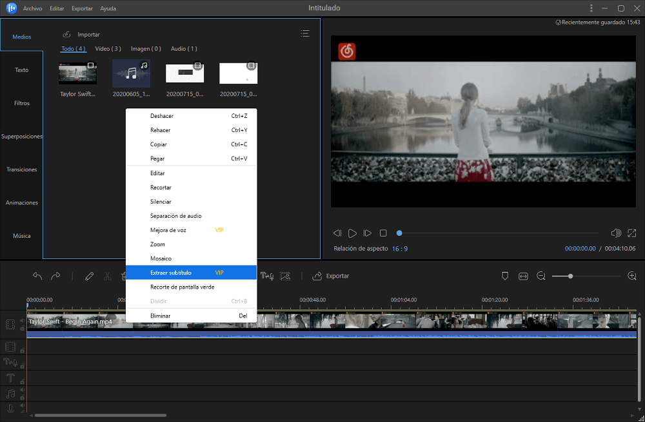Screen dimensions: 645x422
Task: Filter media by Vídeo ( 3 )
Action: click(108, 48)
